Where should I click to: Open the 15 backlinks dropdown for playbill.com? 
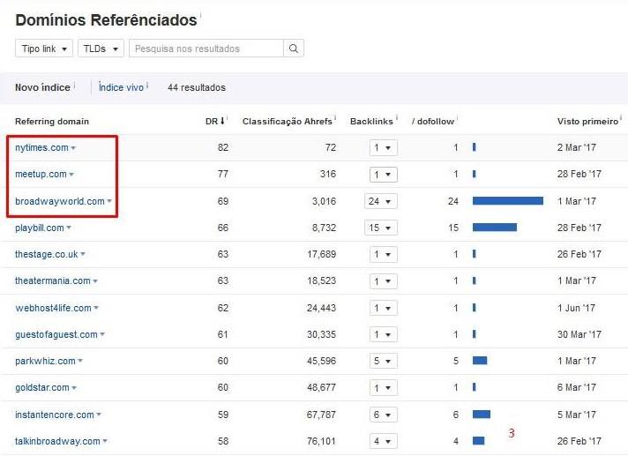click(381, 228)
